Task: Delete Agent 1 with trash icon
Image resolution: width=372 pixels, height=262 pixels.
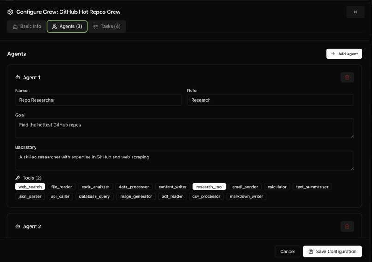Action: point(347,78)
